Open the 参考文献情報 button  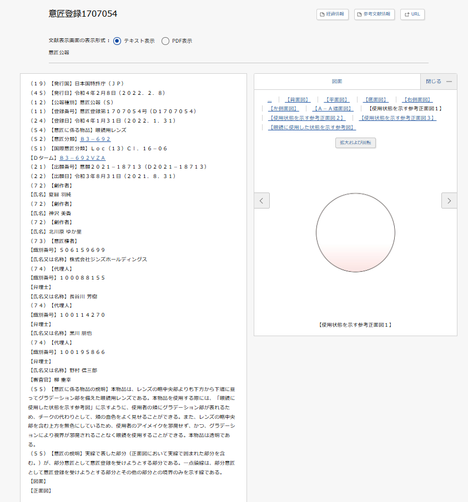(374, 14)
